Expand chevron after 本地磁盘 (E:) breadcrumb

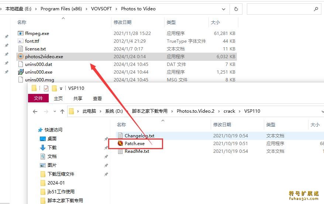tap(36, 9)
